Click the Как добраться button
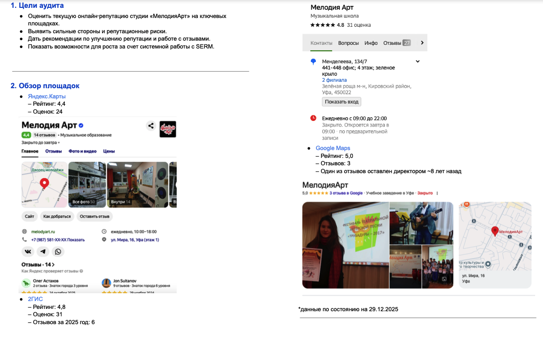 coord(57,217)
